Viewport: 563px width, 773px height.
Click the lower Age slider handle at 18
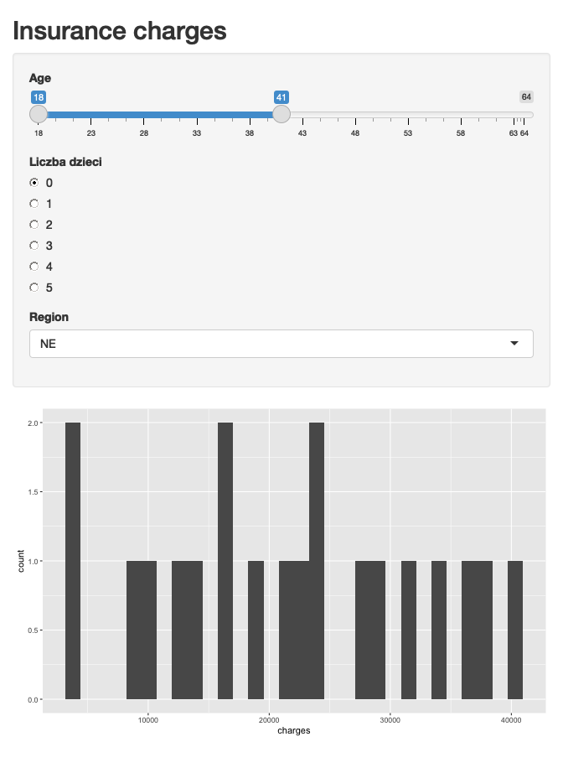[x=39, y=114]
